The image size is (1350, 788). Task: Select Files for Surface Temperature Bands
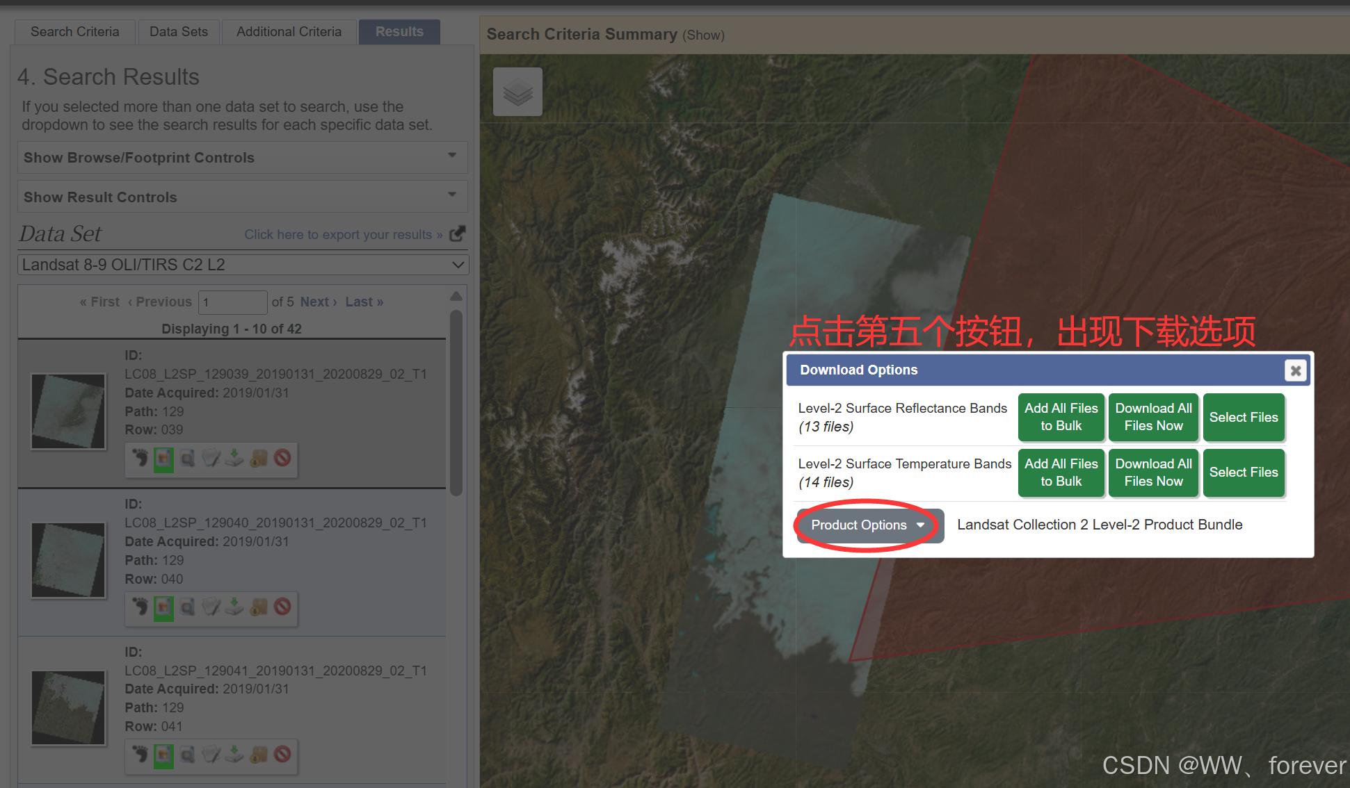click(1243, 473)
